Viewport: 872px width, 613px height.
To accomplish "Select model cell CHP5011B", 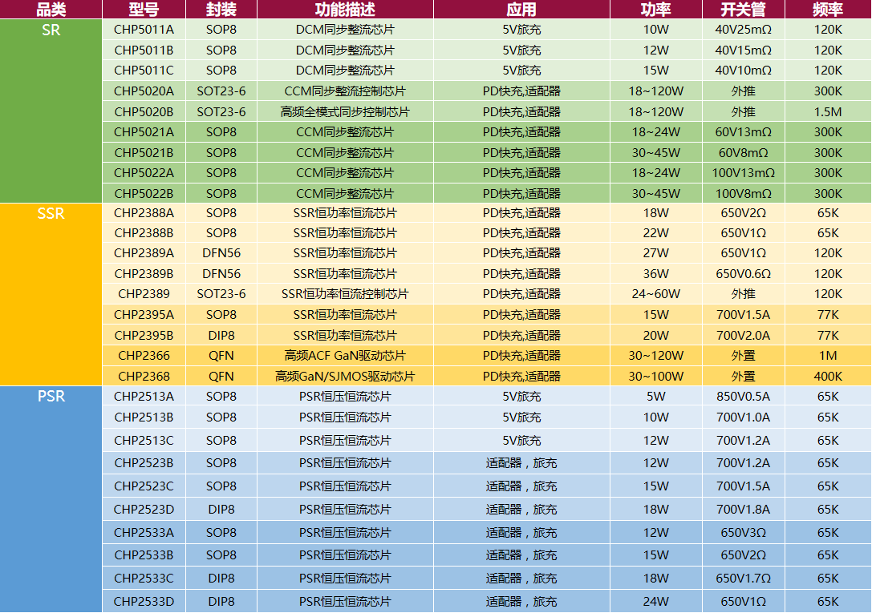I will tap(144, 50).
